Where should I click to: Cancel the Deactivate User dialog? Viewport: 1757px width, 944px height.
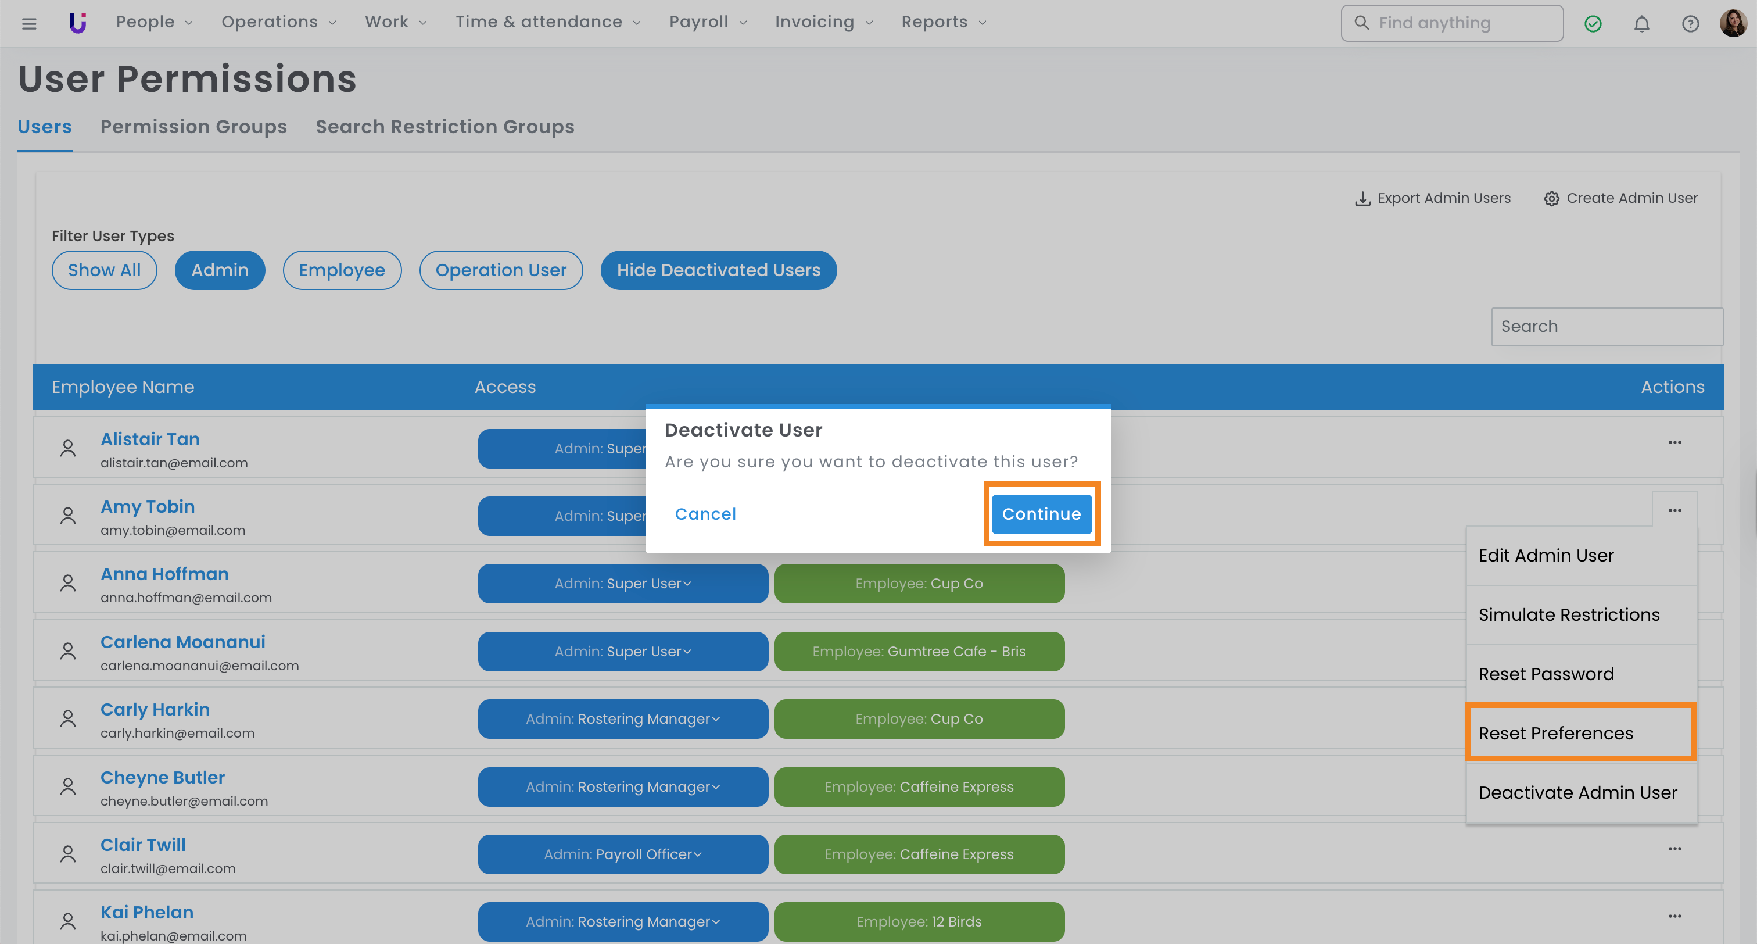click(705, 514)
